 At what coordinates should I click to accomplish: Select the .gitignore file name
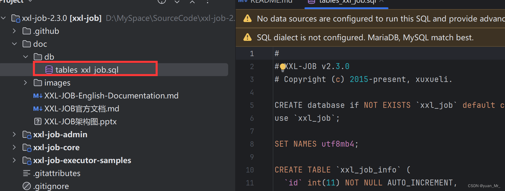tap(51, 186)
